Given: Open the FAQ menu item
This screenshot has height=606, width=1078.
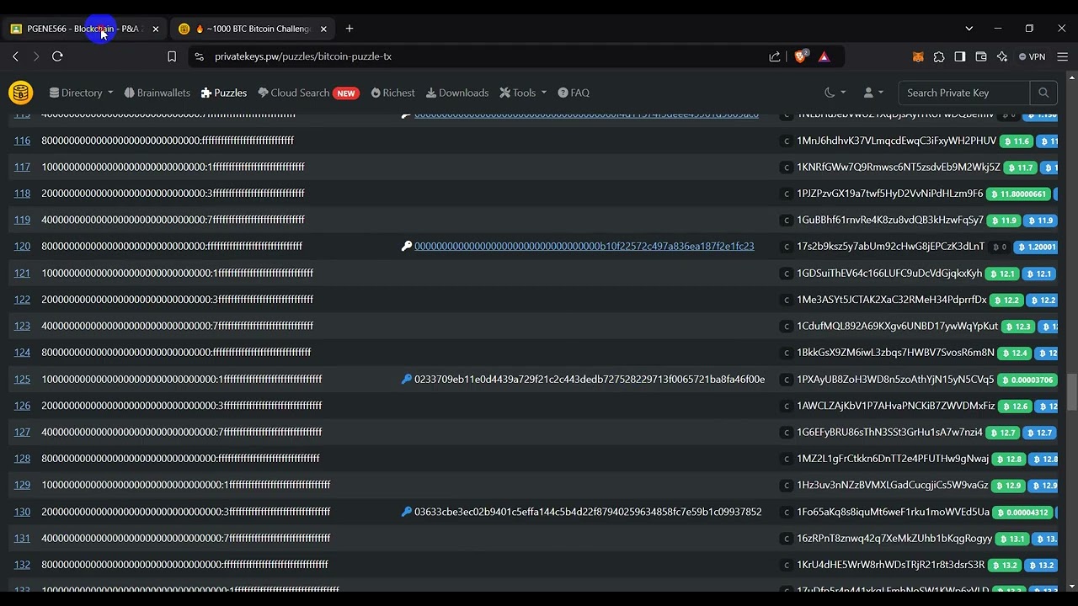Looking at the screenshot, I should tap(574, 93).
